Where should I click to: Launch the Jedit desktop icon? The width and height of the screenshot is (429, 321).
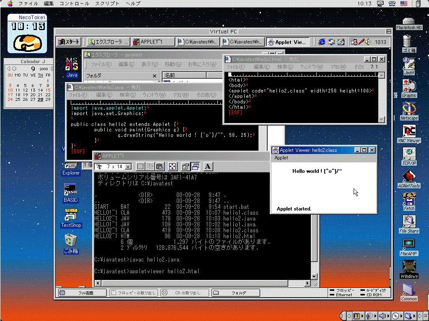coord(408,64)
